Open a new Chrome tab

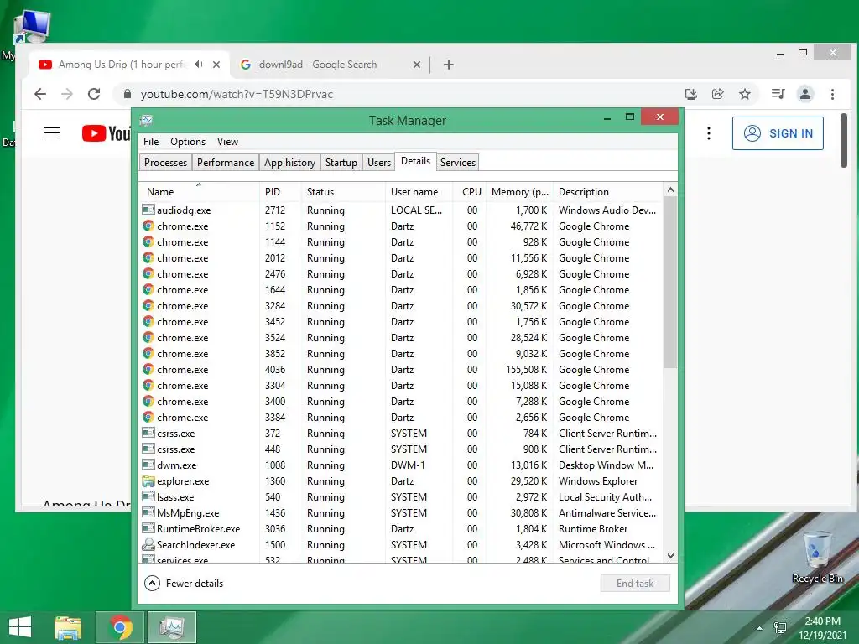449,65
